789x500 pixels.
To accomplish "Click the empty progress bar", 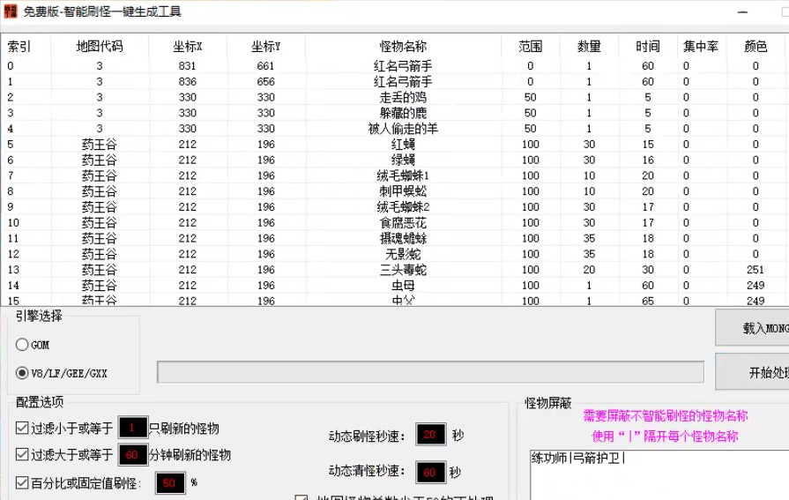I will (x=430, y=372).
